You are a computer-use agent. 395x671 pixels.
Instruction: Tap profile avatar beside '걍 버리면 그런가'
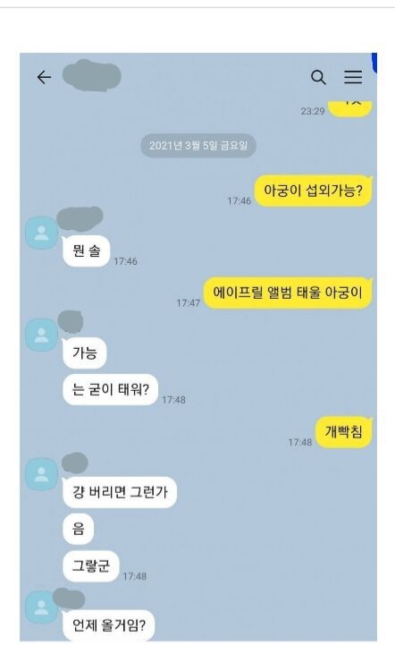(x=41, y=474)
